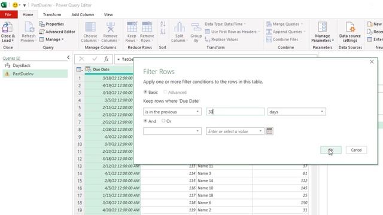Click the value field containing 30
383x215 pixels.
tap(235, 112)
